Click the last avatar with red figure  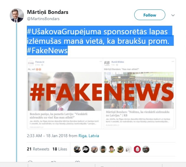point(146,149)
